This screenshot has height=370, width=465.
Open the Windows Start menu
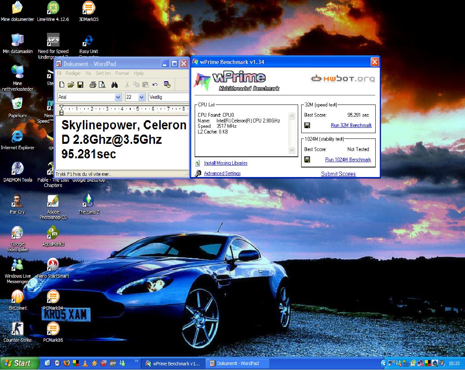pyautogui.click(x=20, y=363)
